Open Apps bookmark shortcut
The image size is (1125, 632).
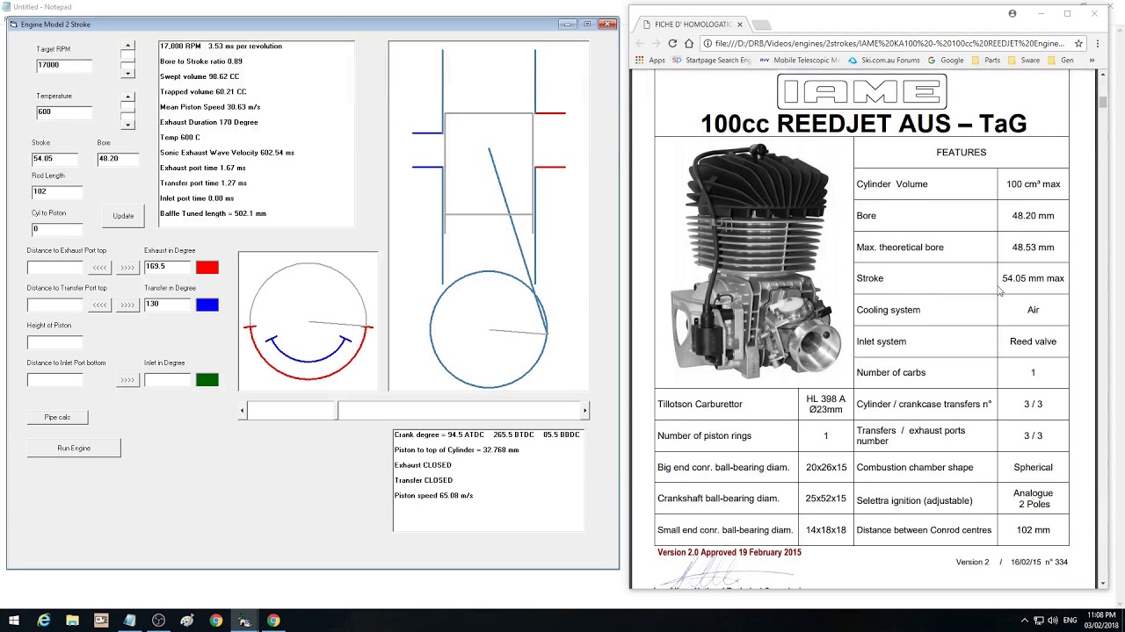click(x=650, y=61)
